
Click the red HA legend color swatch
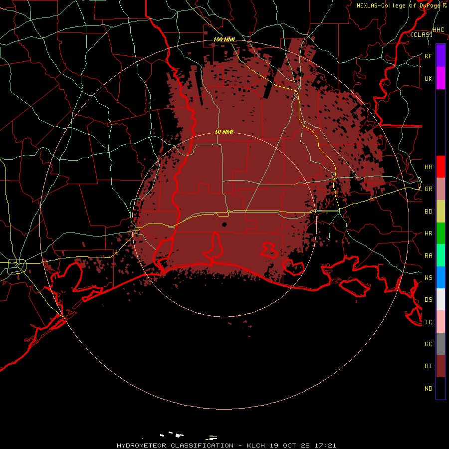click(441, 167)
